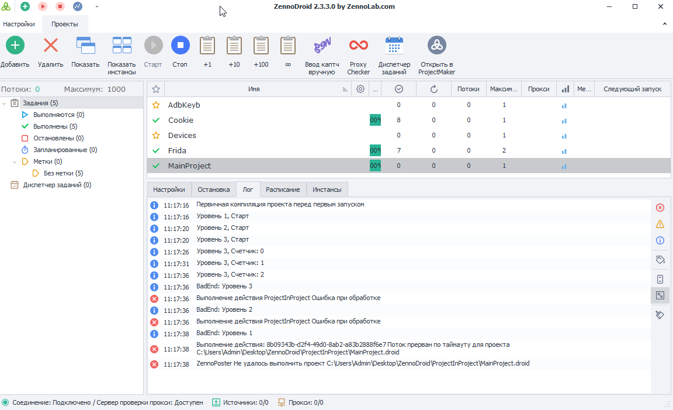Click Открыть в ProjectMaker icon

click(x=436, y=46)
